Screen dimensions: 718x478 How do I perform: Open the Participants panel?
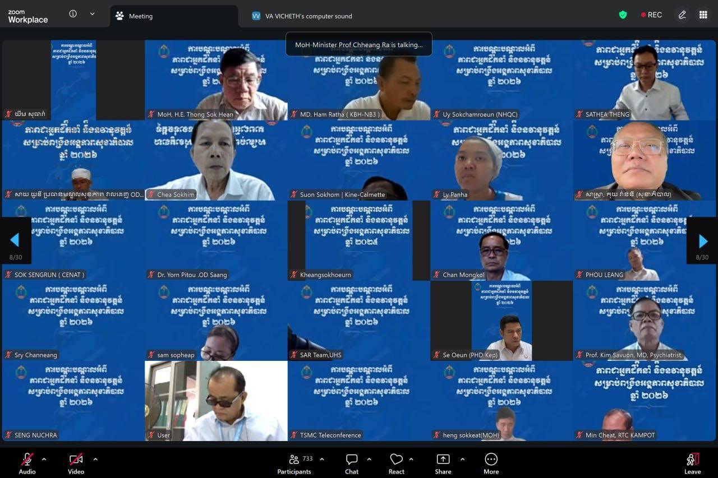click(x=294, y=463)
